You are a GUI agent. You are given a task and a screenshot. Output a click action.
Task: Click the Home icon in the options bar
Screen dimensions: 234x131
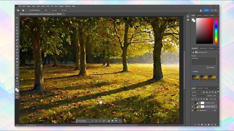click(x=18, y=10)
